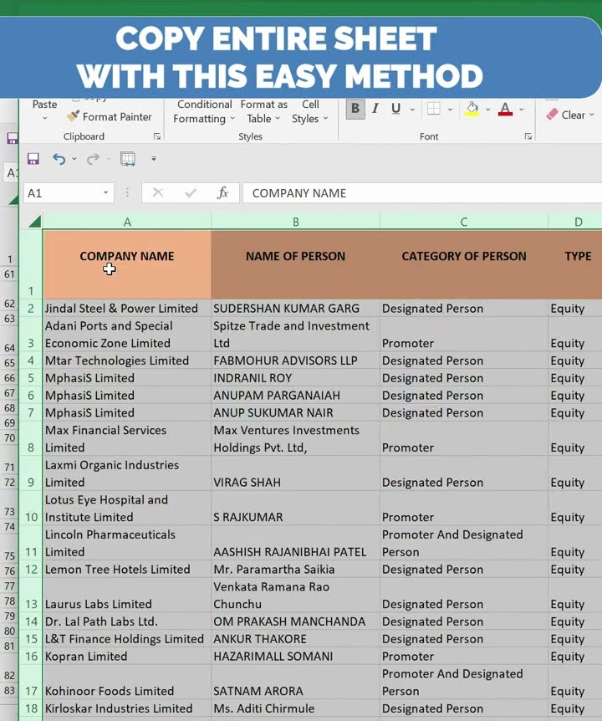Click the table icon beside Redo in the toolbar
The image size is (602, 721).
(128, 159)
